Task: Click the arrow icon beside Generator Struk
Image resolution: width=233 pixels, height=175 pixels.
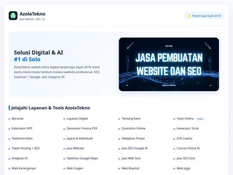Action: pos(174,129)
